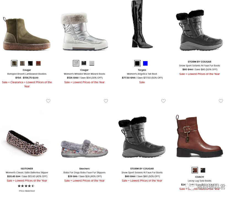Favorite the ISOTONER ballerina slipper with heart
The width and height of the screenshot is (233, 197).
(x=48, y=101)
